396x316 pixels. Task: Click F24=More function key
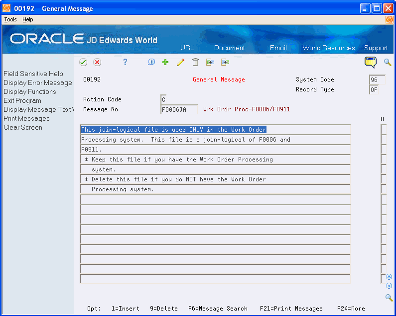pyautogui.click(x=351, y=309)
